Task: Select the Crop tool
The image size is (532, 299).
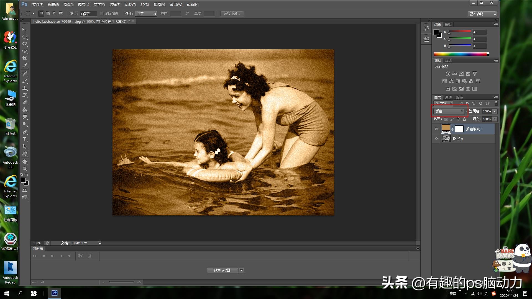Action: [x=25, y=58]
